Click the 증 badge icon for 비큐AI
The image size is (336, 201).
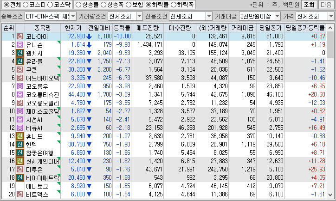click(x=20, y=128)
